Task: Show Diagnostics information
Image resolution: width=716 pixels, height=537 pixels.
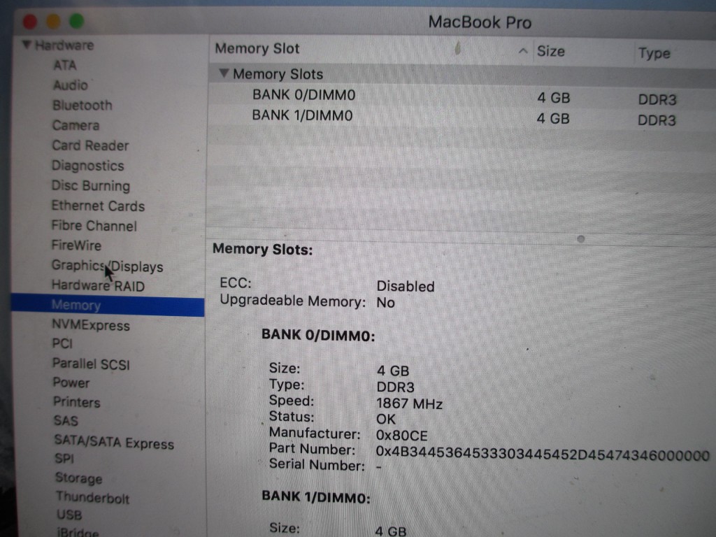Action: (x=87, y=166)
